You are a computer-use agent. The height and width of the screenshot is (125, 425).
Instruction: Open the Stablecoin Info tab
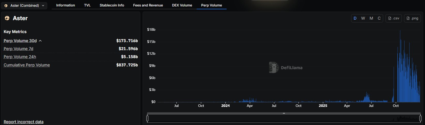coord(112,5)
